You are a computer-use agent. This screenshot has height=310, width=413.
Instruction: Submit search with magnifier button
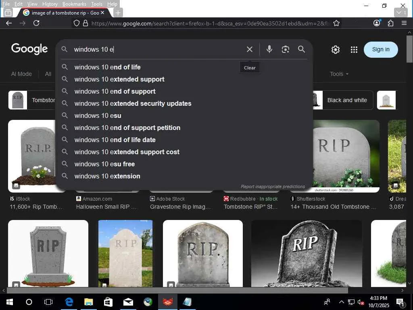click(301, 49)
